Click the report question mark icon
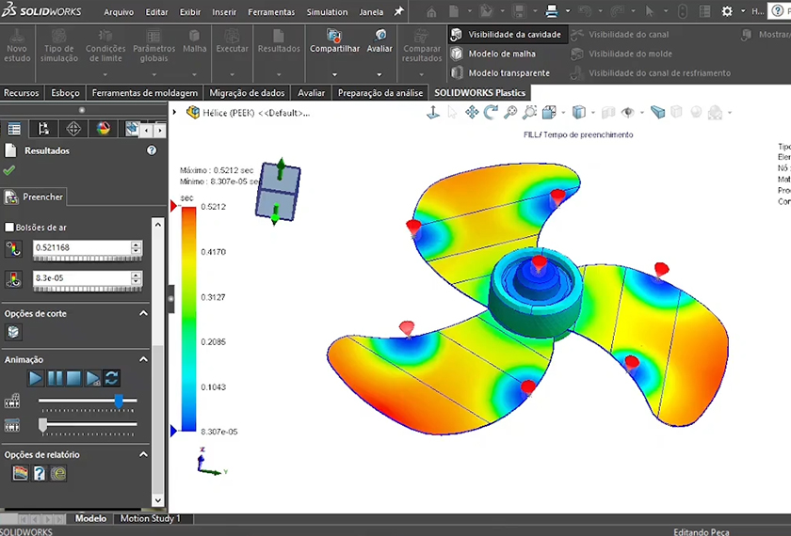 coord(40,473)
